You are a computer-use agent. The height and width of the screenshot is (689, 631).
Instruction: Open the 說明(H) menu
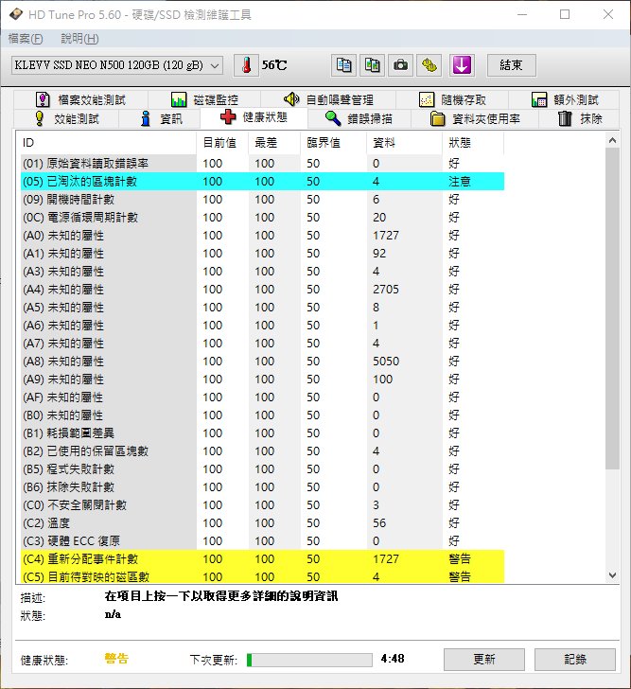[x=79, y=39]
